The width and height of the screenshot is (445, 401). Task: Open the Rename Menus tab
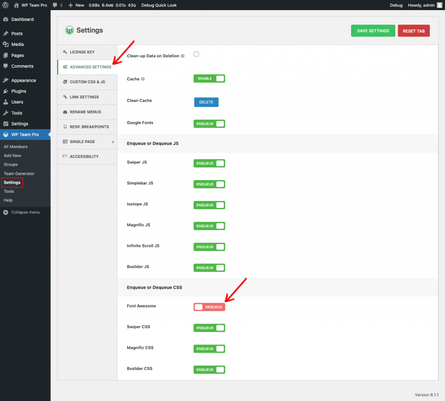coord(87,112)
